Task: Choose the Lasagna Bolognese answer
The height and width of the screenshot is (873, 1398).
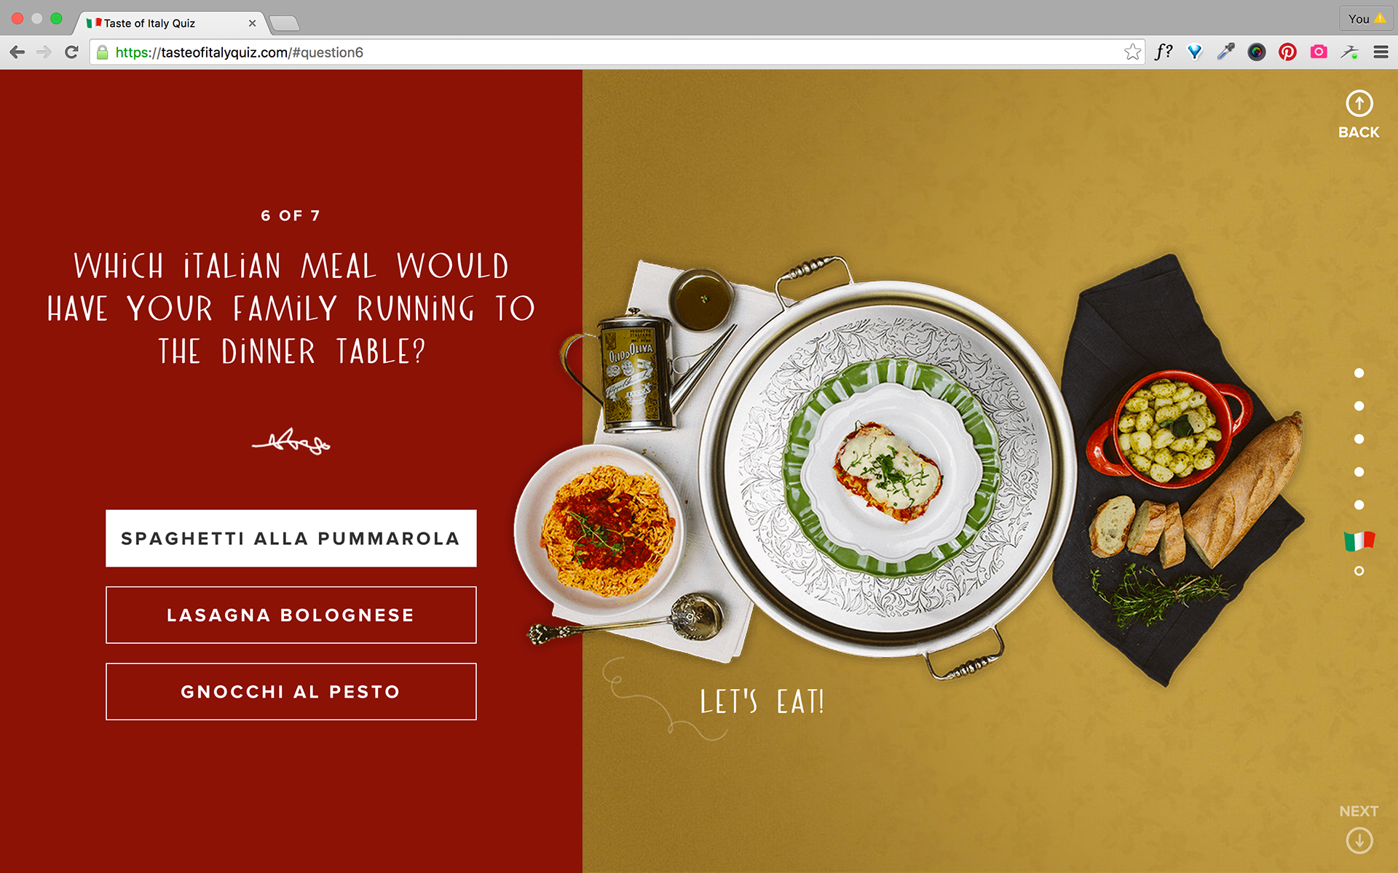Action: pyautogui.click(x=291, y=615)
